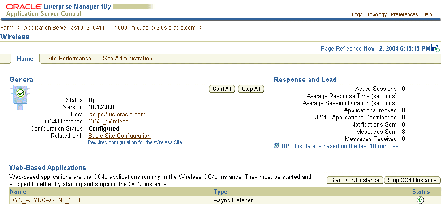The image size is (443, 204).
Task: Open Preferences in the header
Action: 404,14
